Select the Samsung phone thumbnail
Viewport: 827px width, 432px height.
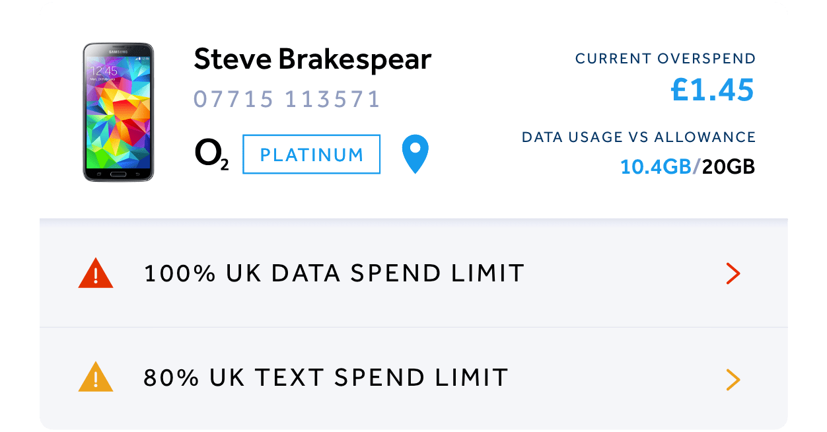[118, 112]
